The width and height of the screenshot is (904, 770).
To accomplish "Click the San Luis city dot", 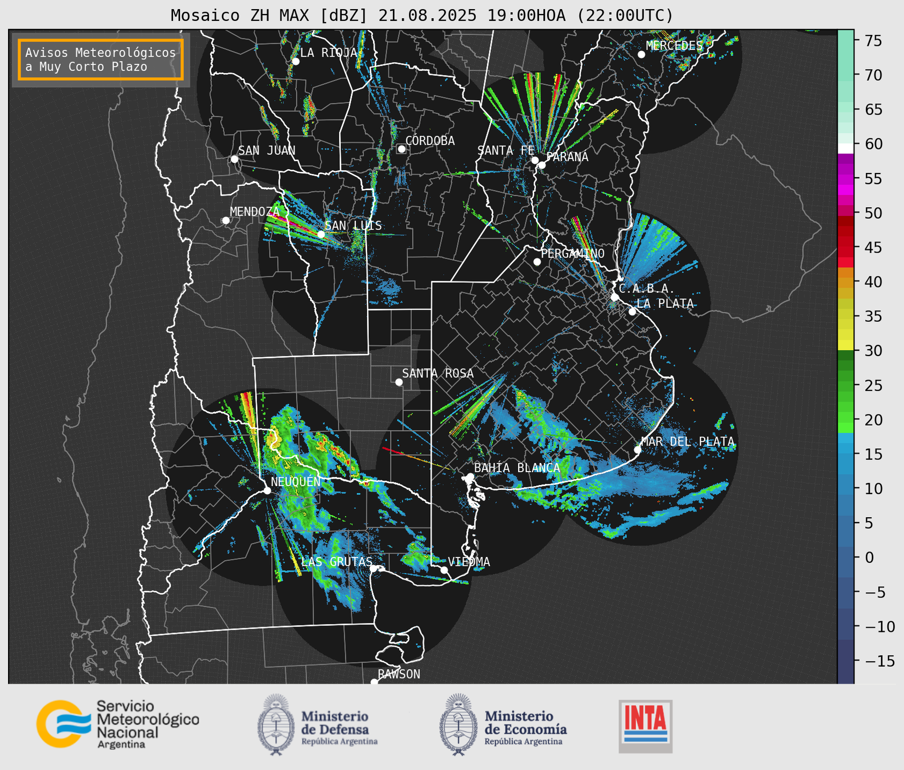I will (321, 235).
